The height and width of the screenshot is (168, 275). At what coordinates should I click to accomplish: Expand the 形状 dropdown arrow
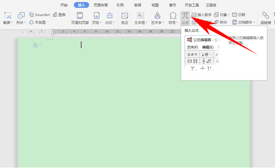[25, 22]
